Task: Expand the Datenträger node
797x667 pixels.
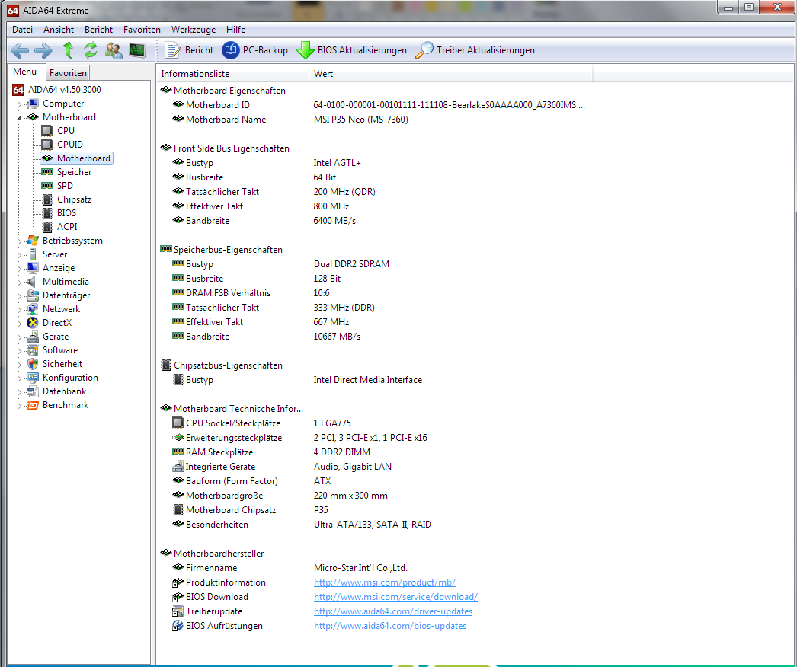Action: click(x=19, y=296)
